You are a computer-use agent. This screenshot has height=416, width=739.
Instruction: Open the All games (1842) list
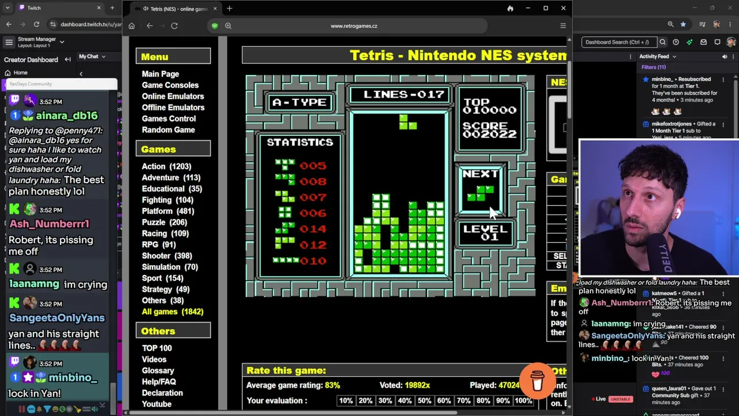(173, 312)
